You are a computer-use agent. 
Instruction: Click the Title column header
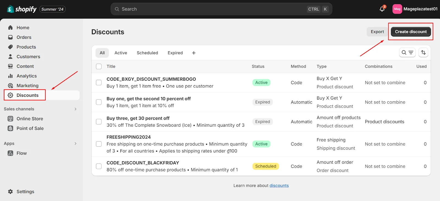pyautogui.click(x=111, y=66)
